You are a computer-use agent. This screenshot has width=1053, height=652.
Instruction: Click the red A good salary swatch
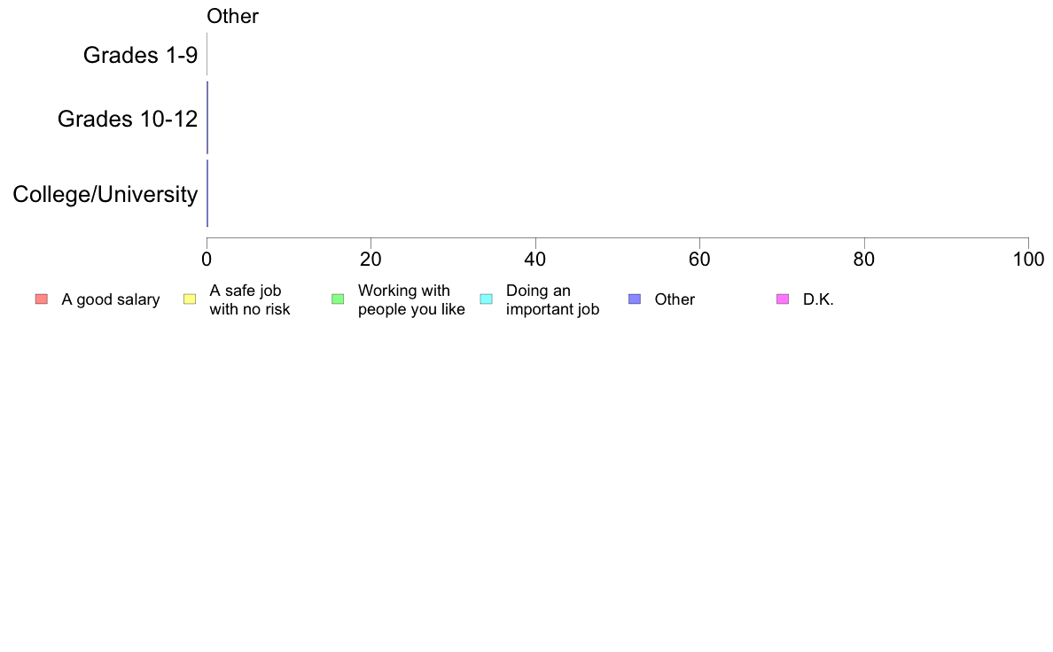42,299
